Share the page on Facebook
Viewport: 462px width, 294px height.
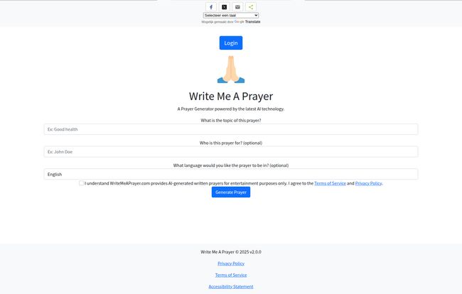pos(211,7)
